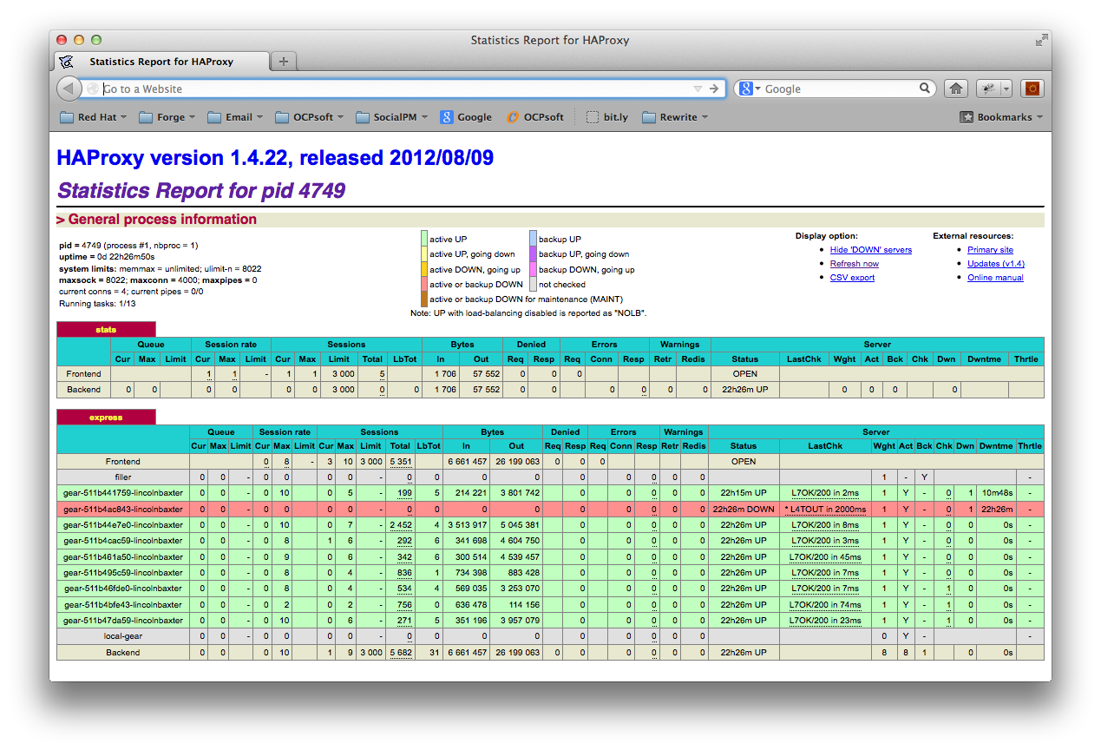Viewport: 1101px width, 750px height.
Task: Open the address bar history dropdown arrow
Action: coord(698,89)
